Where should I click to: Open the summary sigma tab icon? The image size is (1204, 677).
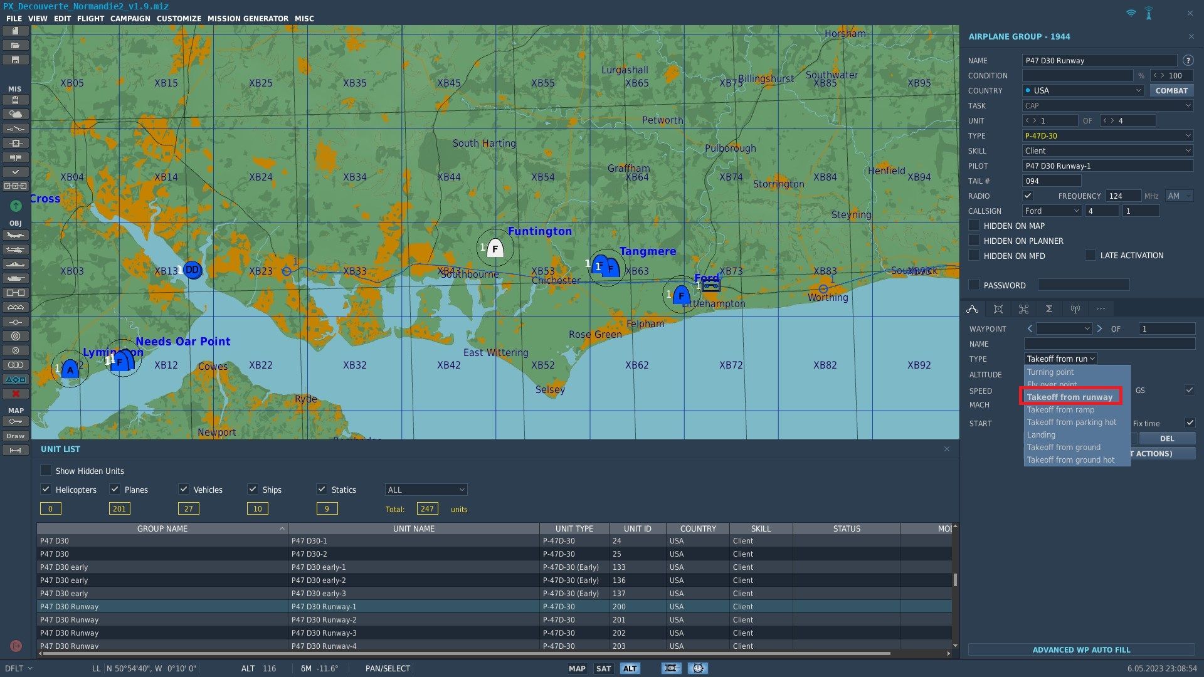pyautogui.click(x=1049, y=308)
